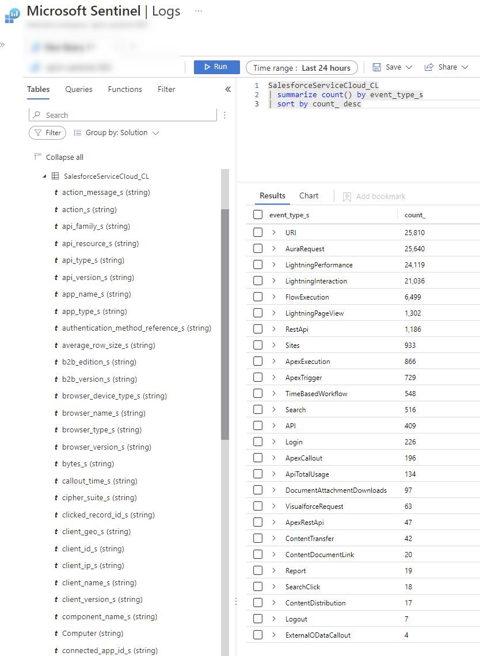Click the type icon beside Computer field

pyautogui.click(x=56, y=634)
